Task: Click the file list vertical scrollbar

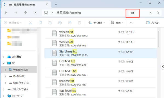Action: click(159, 39)
